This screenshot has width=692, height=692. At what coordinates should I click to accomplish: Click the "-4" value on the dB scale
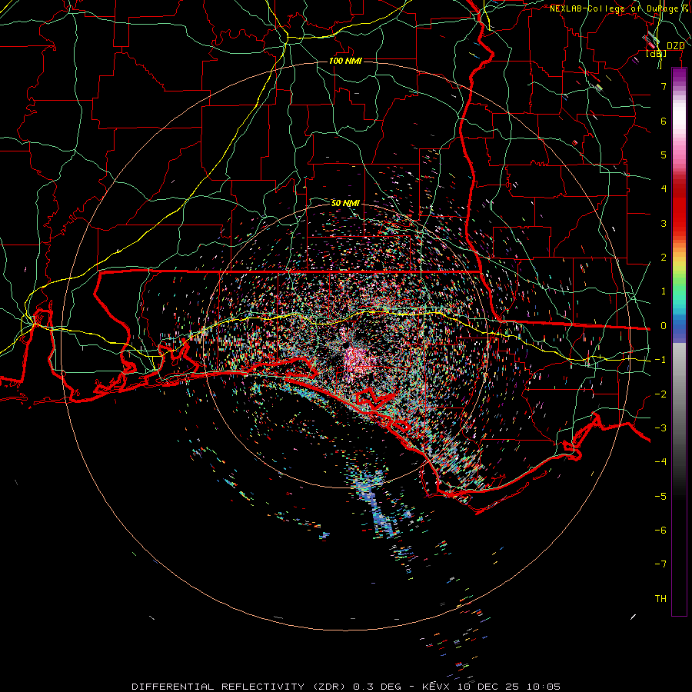point(660,461)
